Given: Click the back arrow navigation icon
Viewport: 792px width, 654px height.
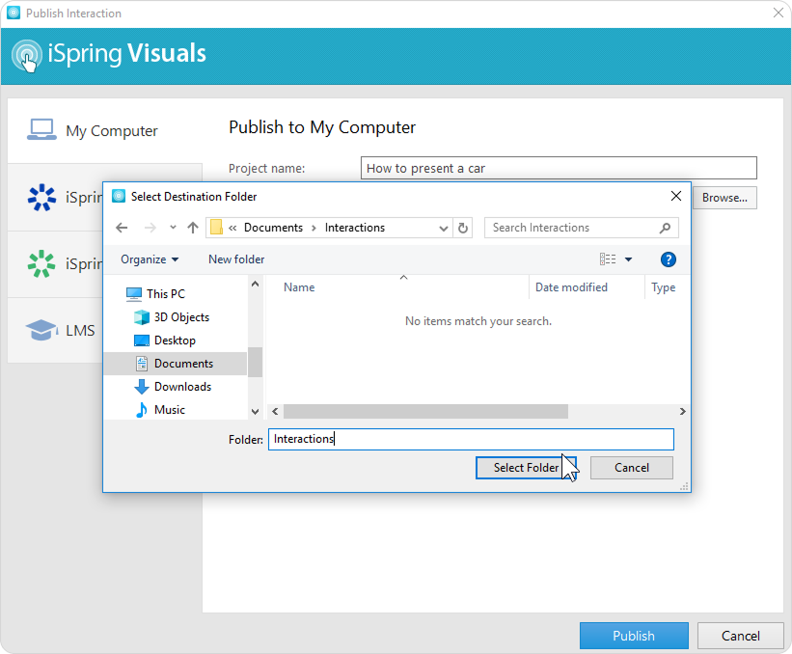Looking at the screenshot, I should click(122, 228).
